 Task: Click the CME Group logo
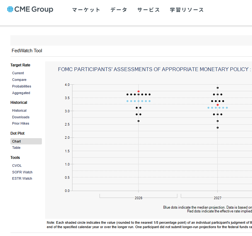pyautogui.click(x=30, y=9)
